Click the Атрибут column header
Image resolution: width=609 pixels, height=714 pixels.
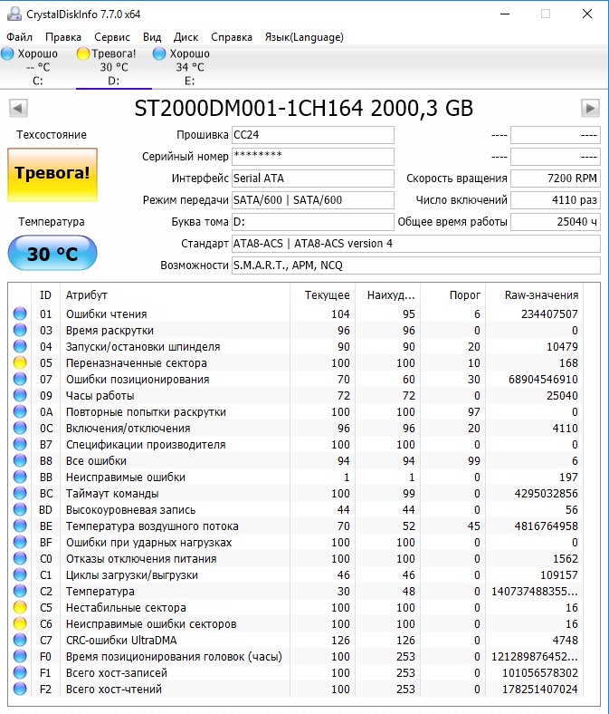[x=175, y=295]
